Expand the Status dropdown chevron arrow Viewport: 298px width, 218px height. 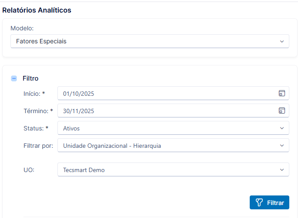click(x=282, y=128)
